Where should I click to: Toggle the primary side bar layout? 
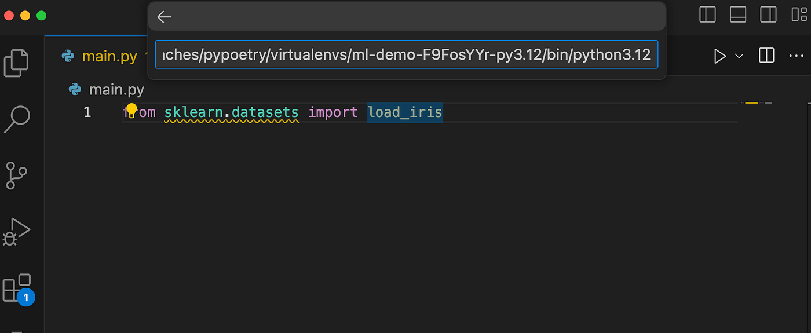coord(707,14)
